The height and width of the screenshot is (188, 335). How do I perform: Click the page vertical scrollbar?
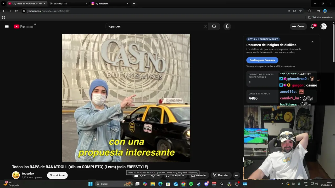[x=334, y=43]
